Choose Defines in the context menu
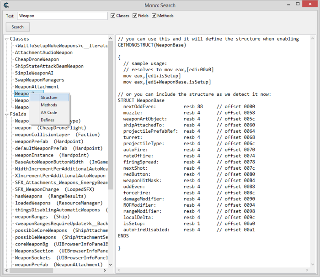Image resolution: width=320 pixels, height=277 pixels. pos(48,120)
